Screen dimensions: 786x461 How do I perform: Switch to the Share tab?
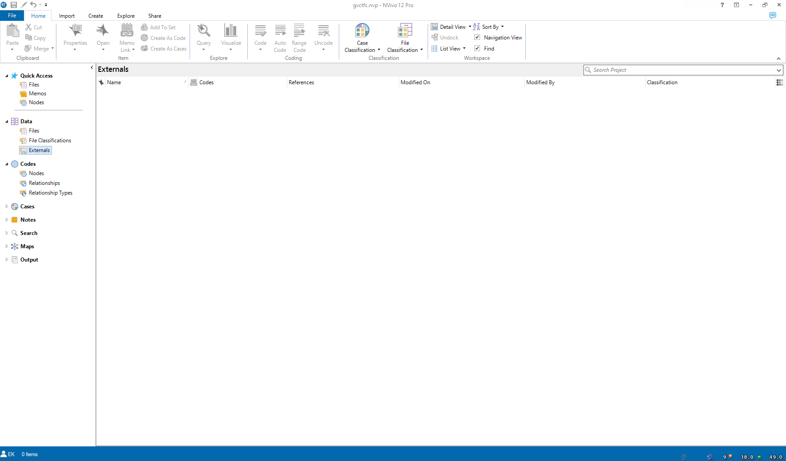pyautogui.click(x=155, y=16)
